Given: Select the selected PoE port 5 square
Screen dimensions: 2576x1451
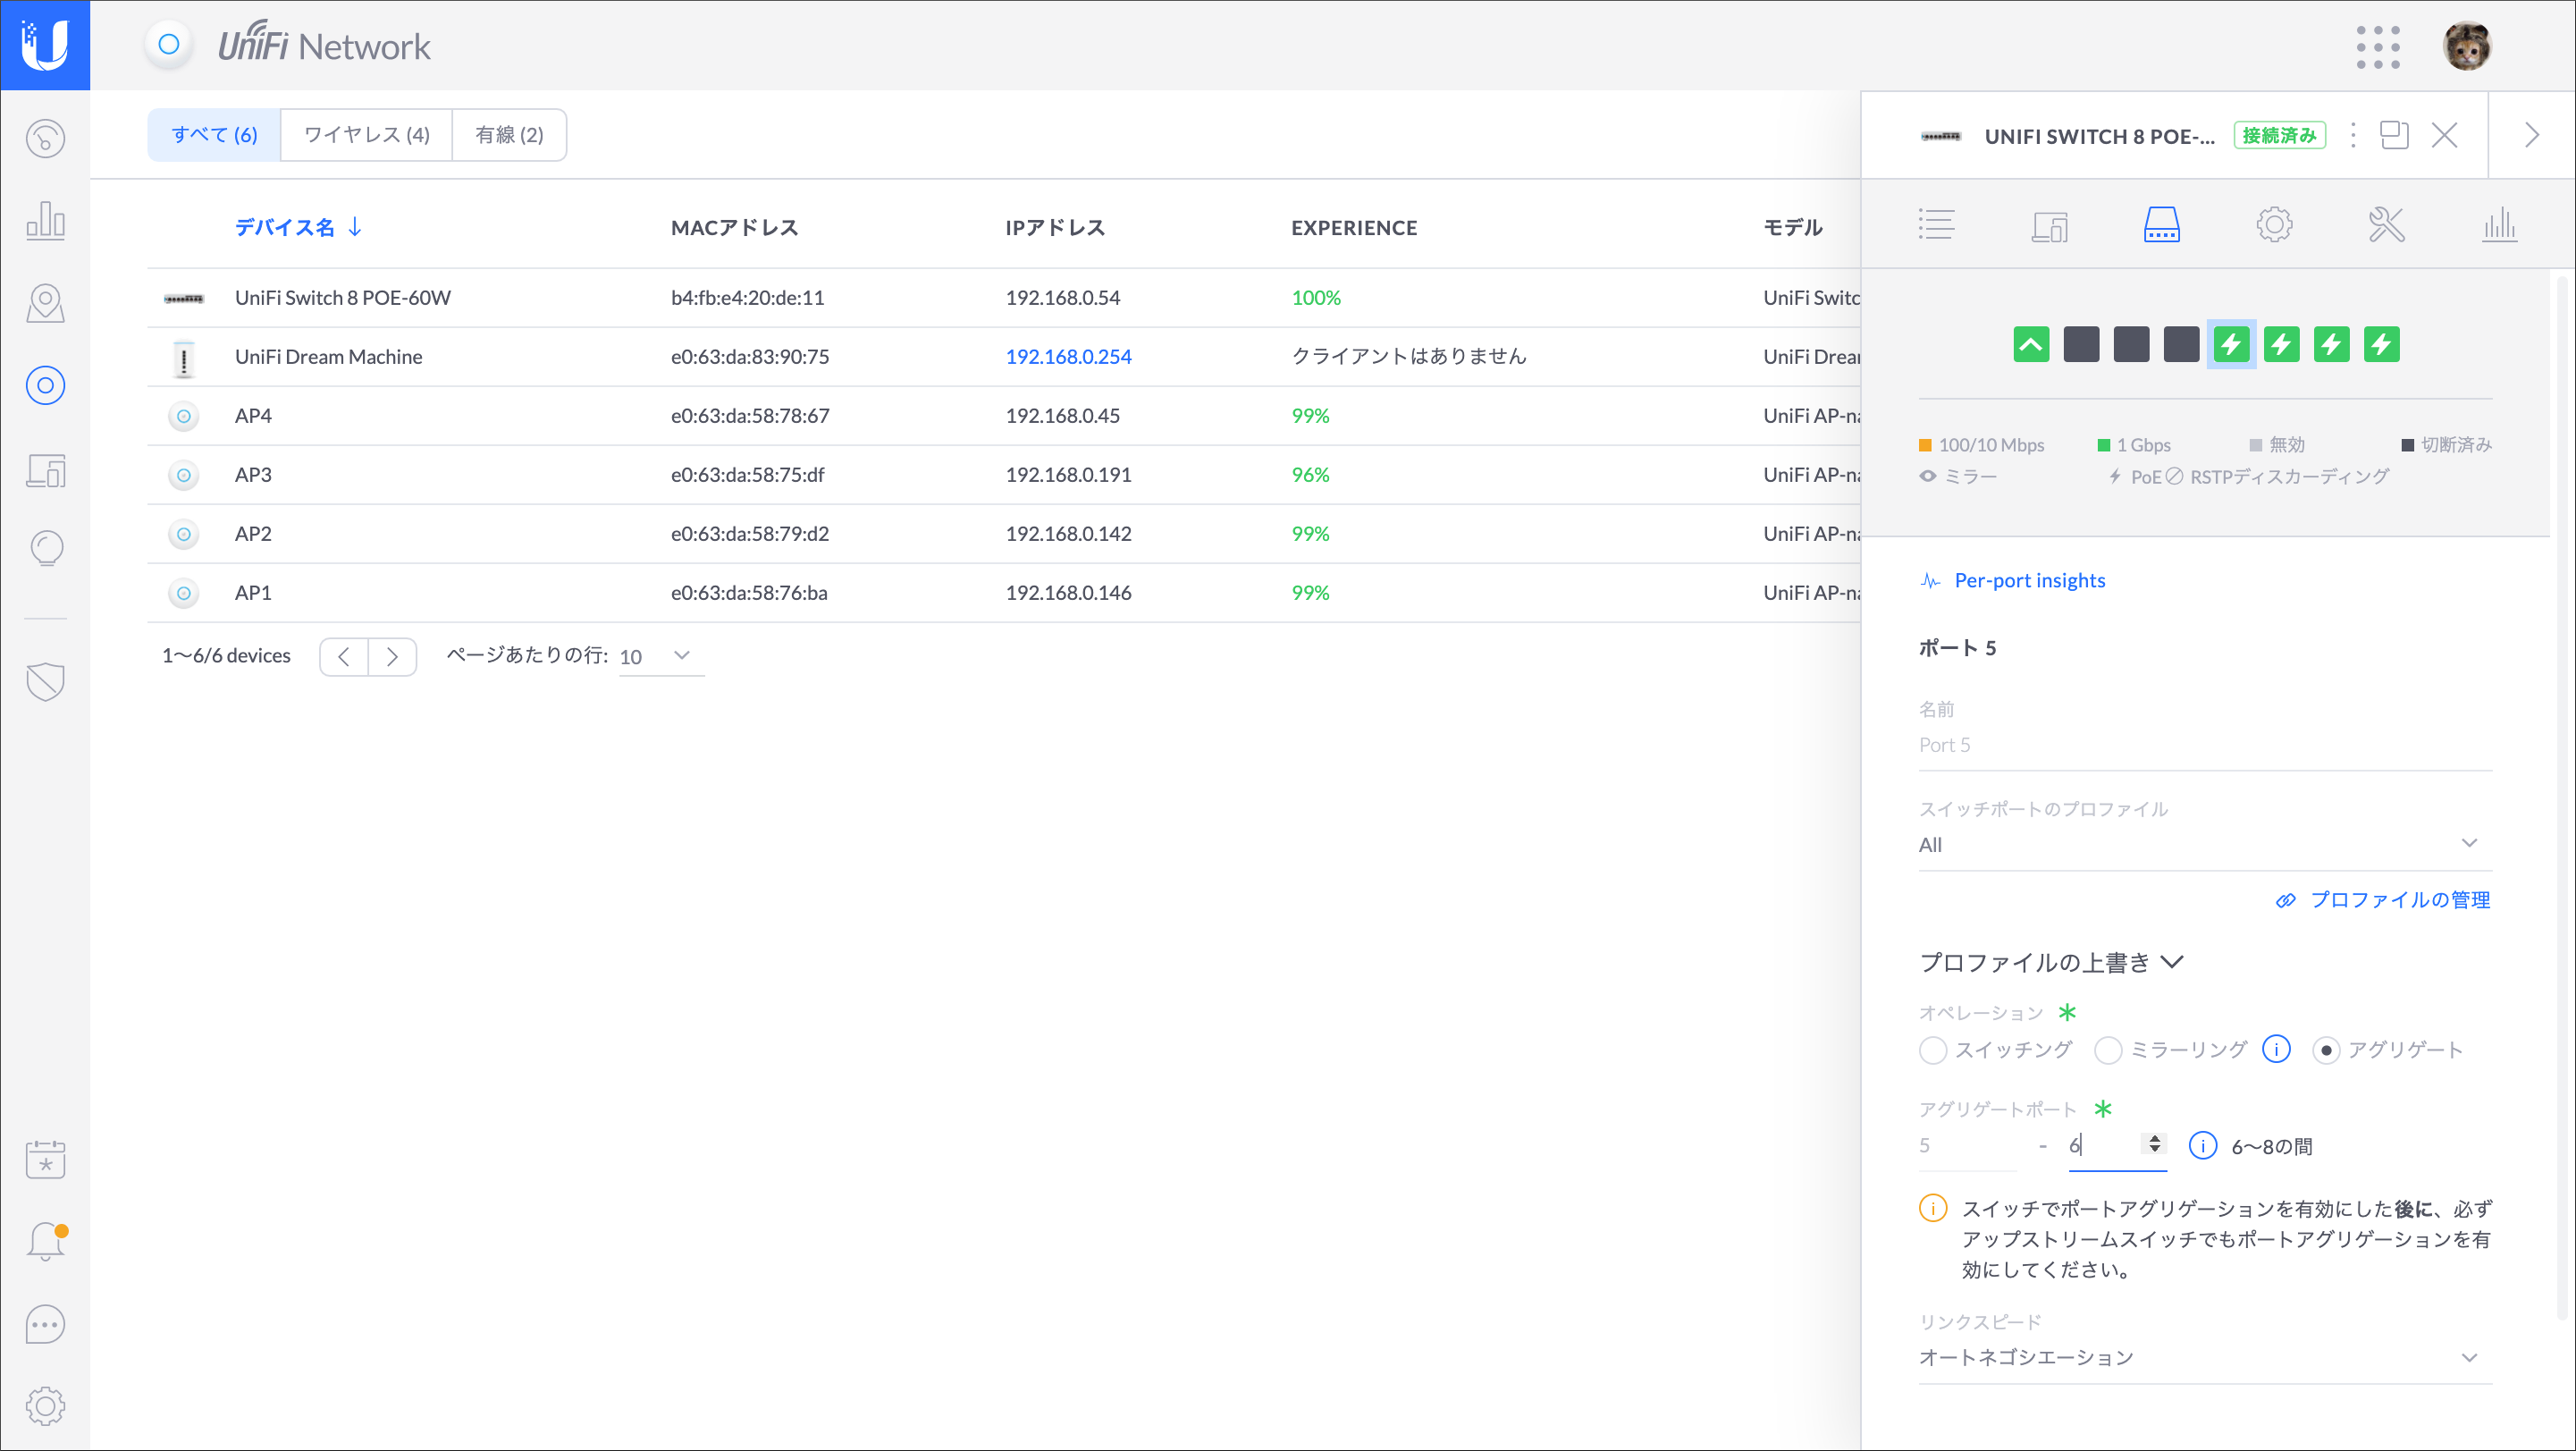Looking at the screenshot, I should (x=2231, y=345).
